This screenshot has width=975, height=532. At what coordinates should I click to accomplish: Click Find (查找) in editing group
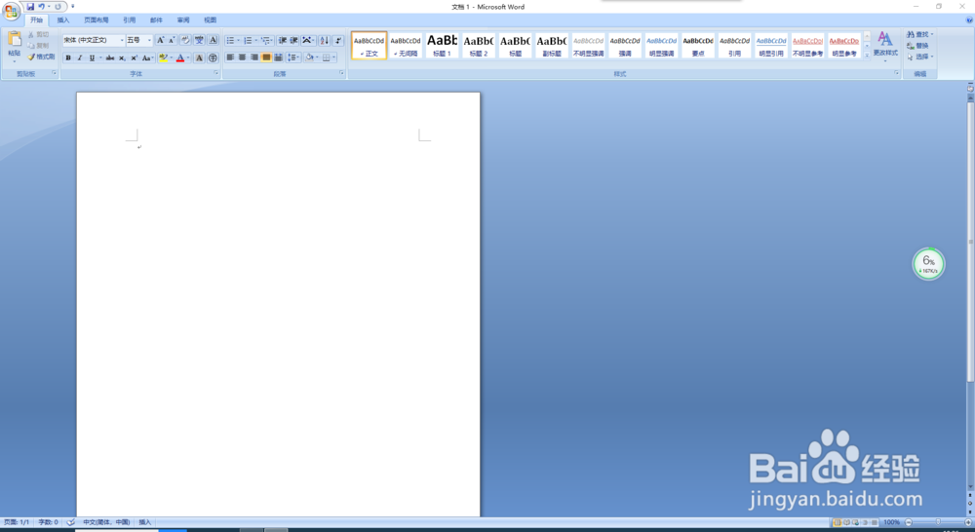coord(920,34)
